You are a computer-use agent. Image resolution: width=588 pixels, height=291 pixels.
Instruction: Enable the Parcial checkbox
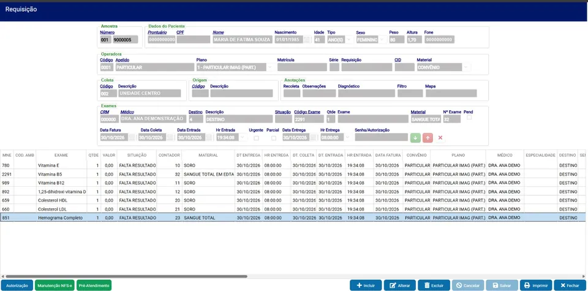(274, 138)
